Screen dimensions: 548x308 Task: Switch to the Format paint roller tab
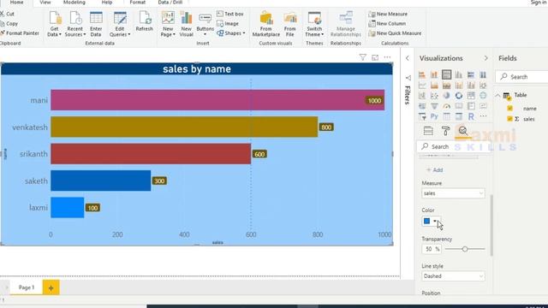[x=445, y=131]
